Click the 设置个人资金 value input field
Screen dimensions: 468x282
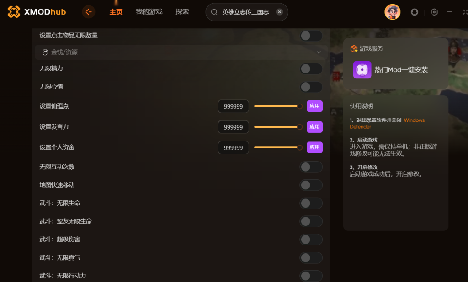(233, 148)
